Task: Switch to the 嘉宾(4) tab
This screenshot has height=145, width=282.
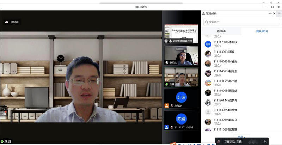Action: 221,31
